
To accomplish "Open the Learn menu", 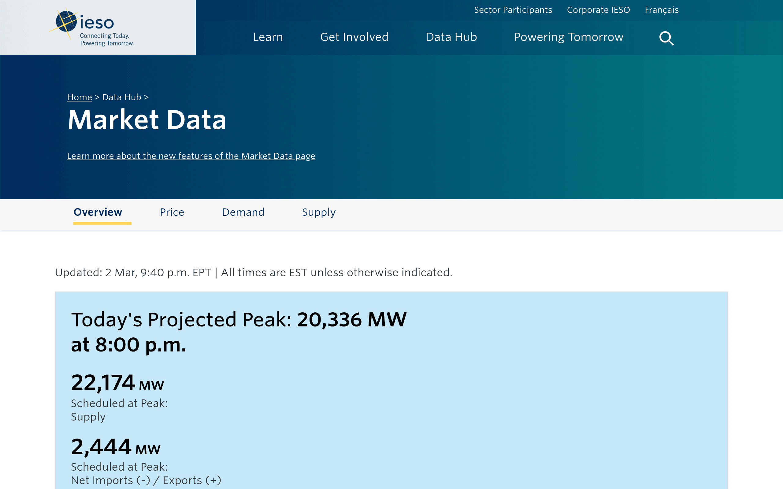I will tap(268, 37).
